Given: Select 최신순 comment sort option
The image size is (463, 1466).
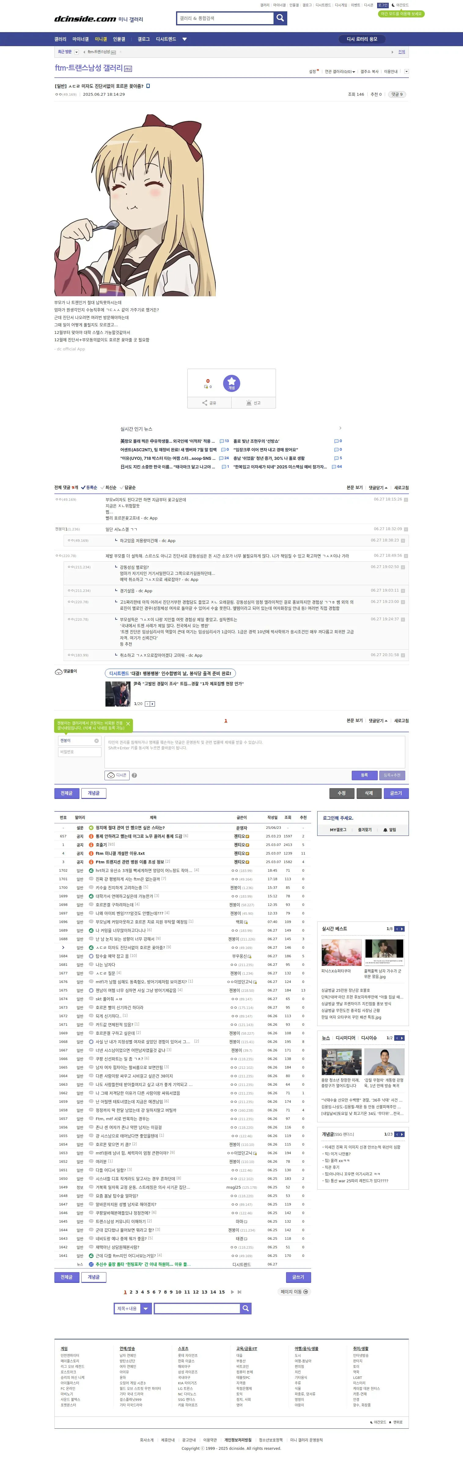Looking at the screenshot, I should point(108,488).
